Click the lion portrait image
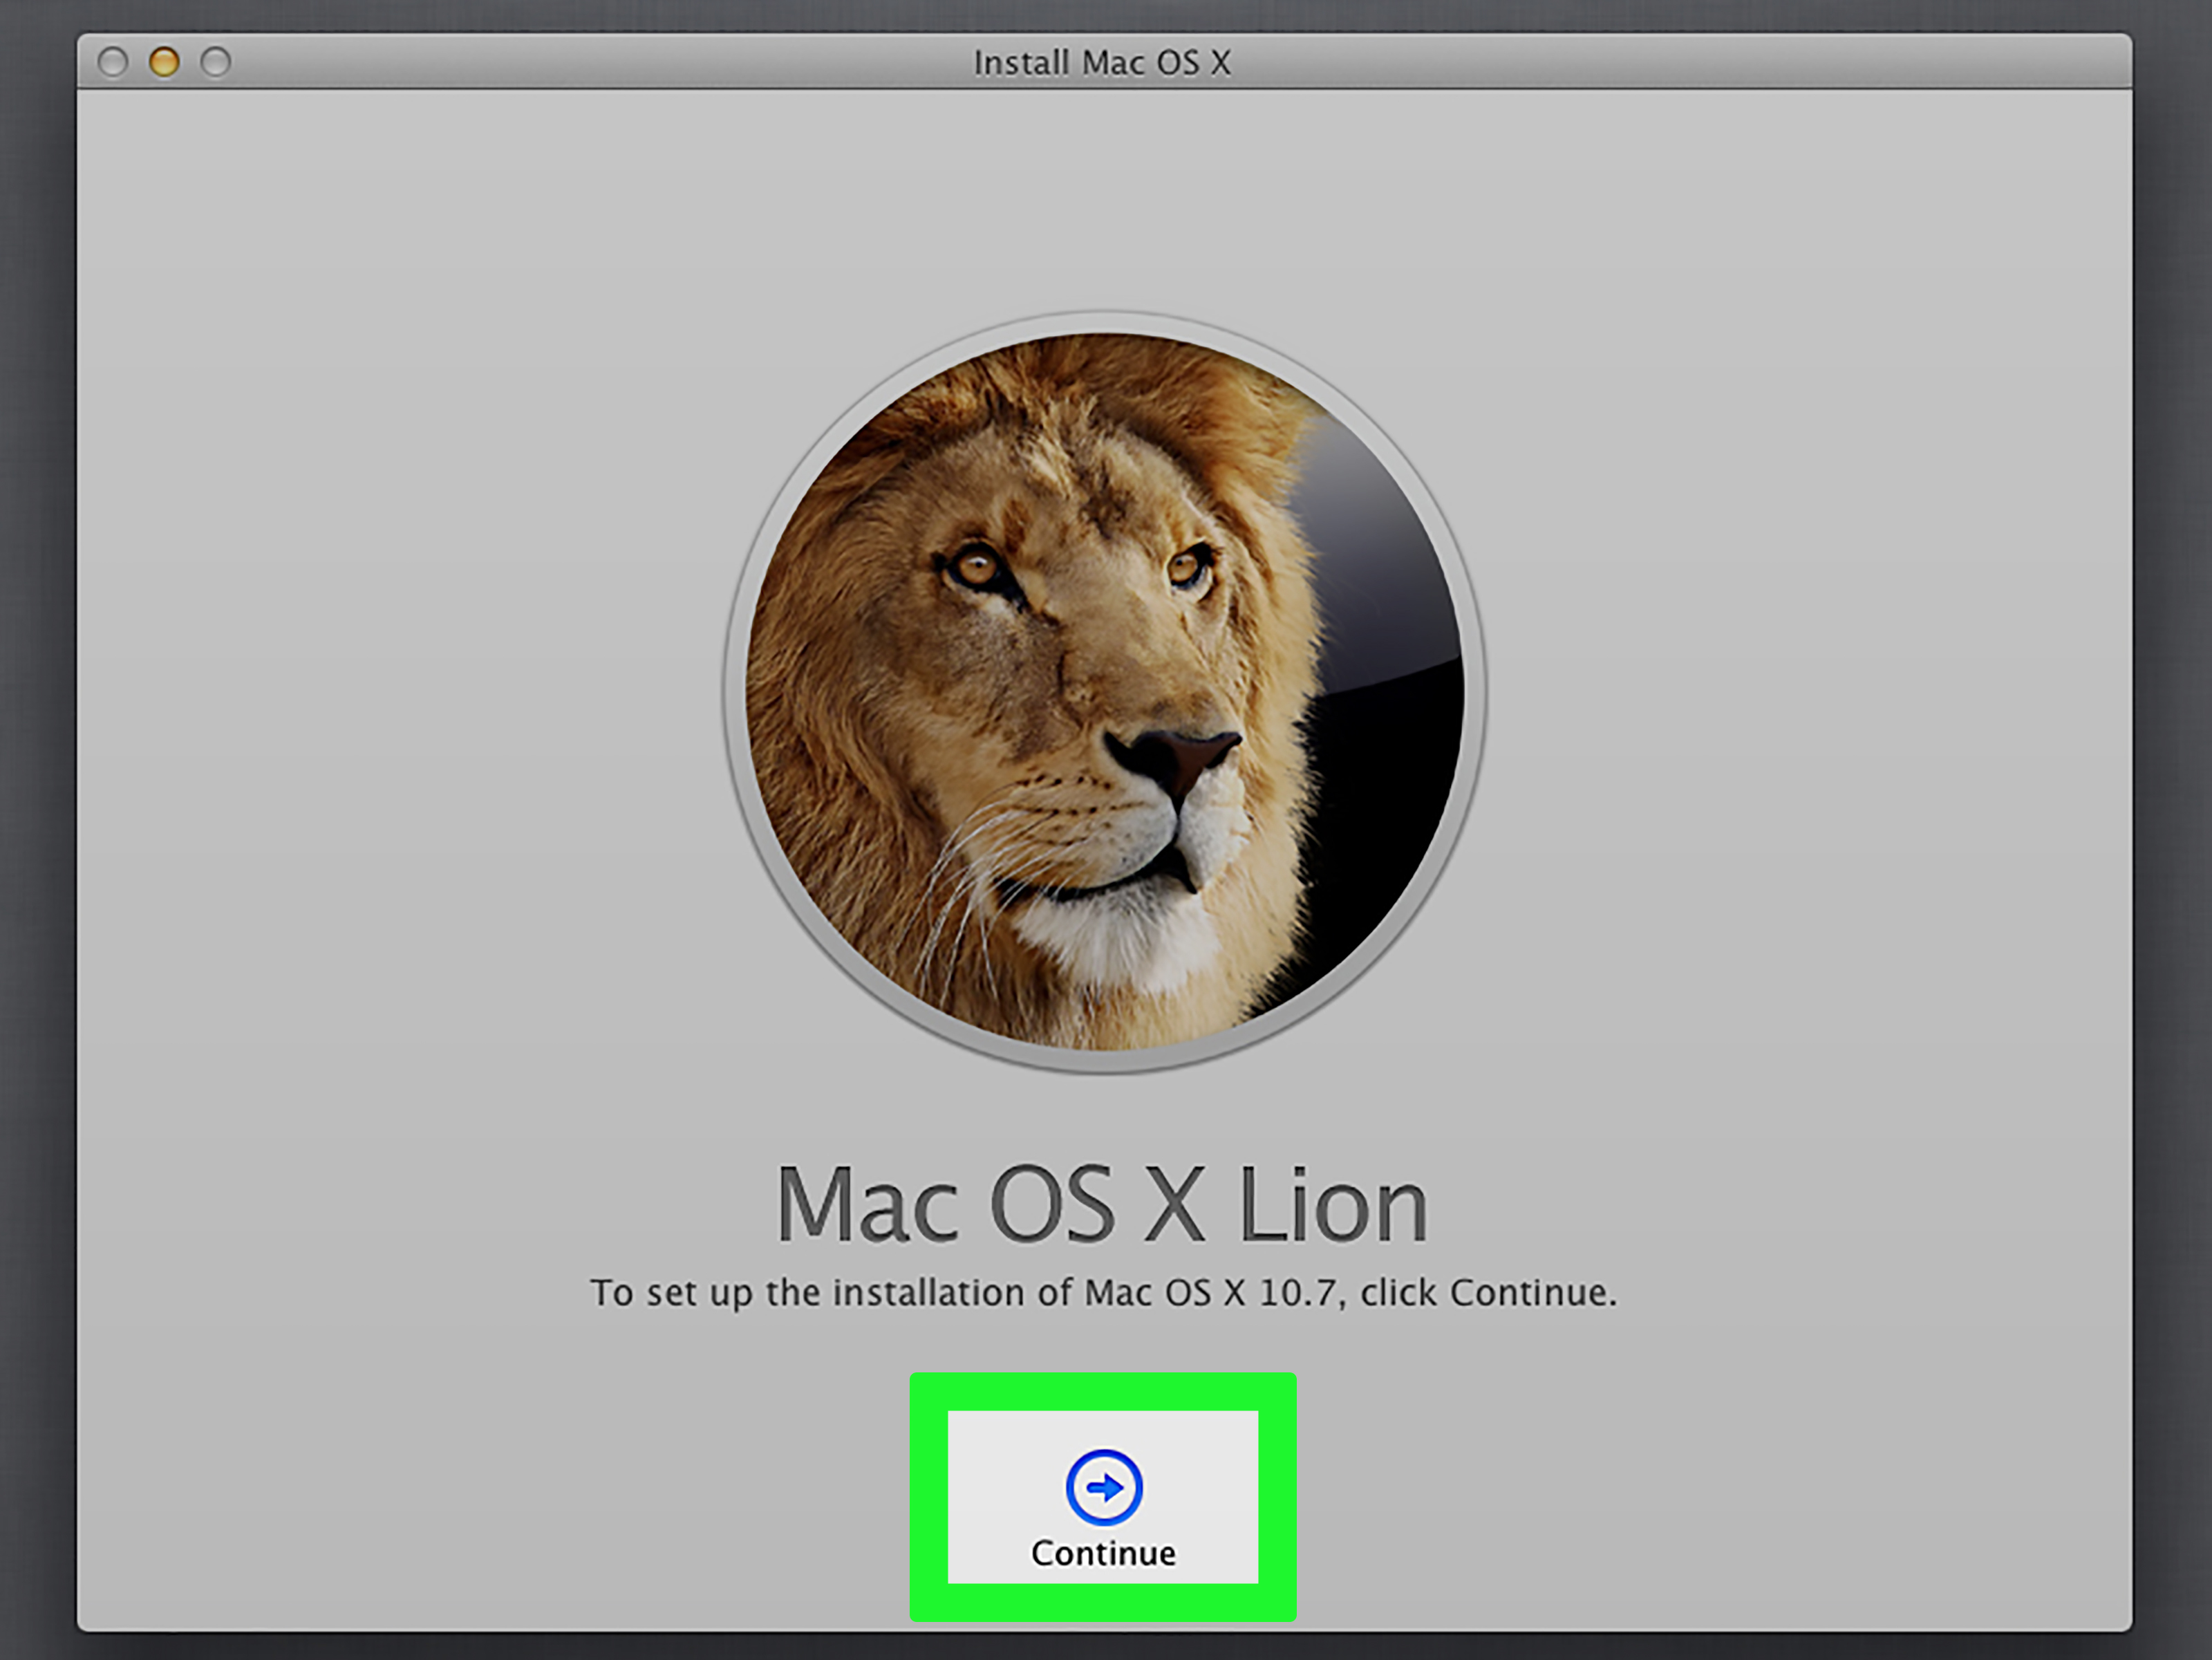 (x=1105, y=692)
